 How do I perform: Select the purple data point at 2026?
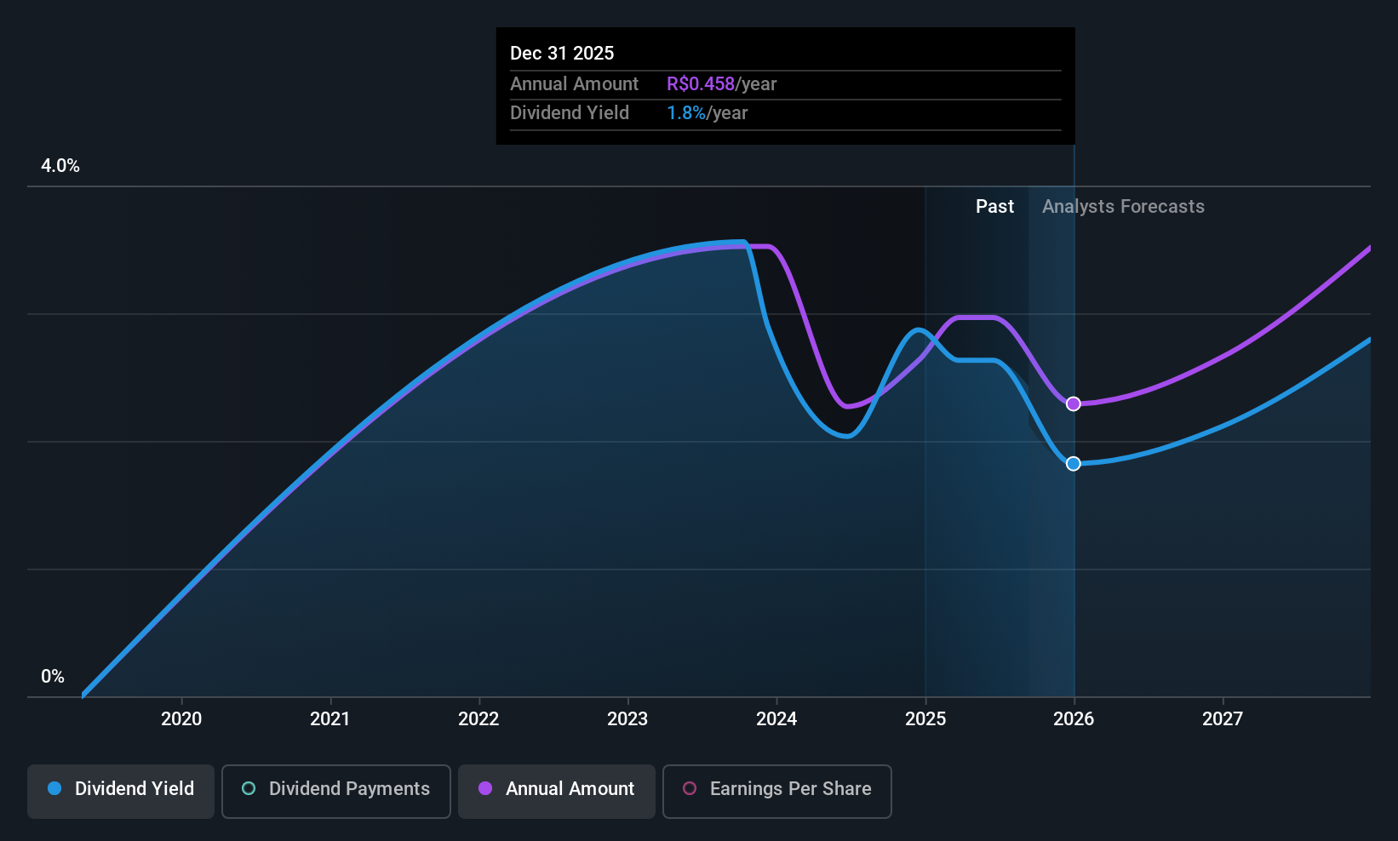click(x=1074, y=403)
